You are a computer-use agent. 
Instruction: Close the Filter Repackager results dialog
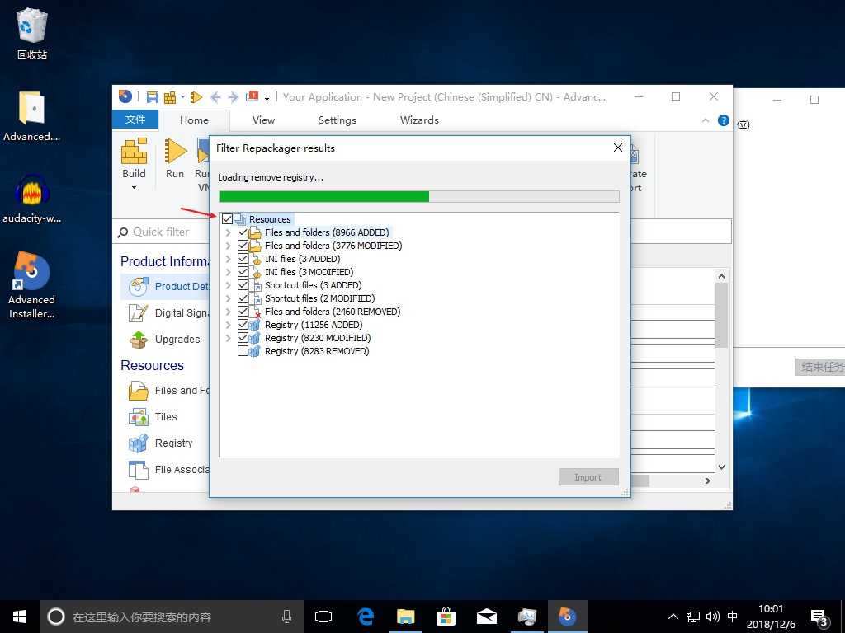(617, 148)
